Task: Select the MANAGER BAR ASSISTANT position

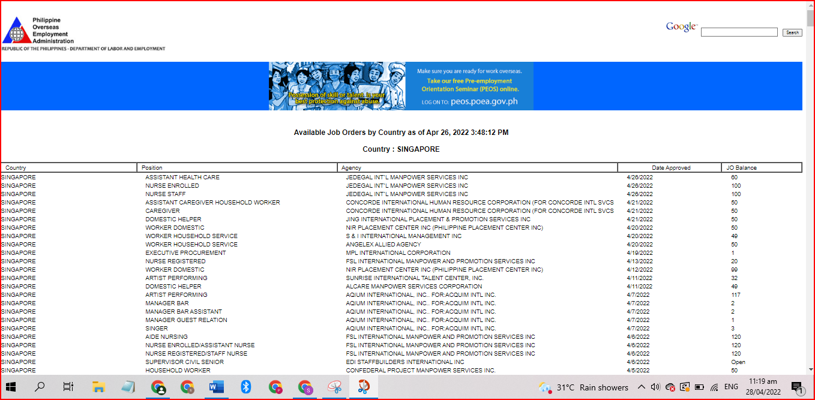Action: 184,312
